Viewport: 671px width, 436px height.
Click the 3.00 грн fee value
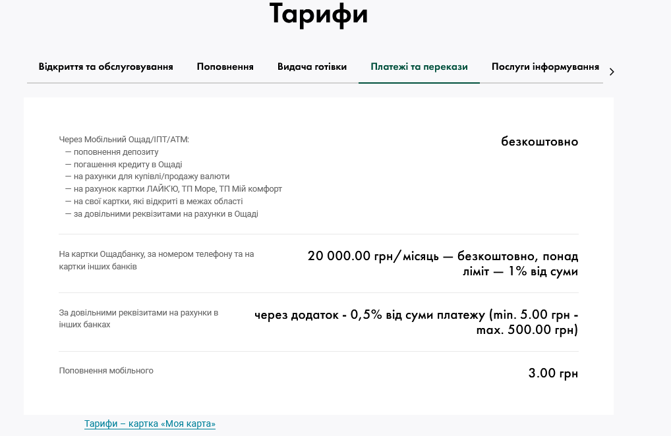(x=553, y=373)
